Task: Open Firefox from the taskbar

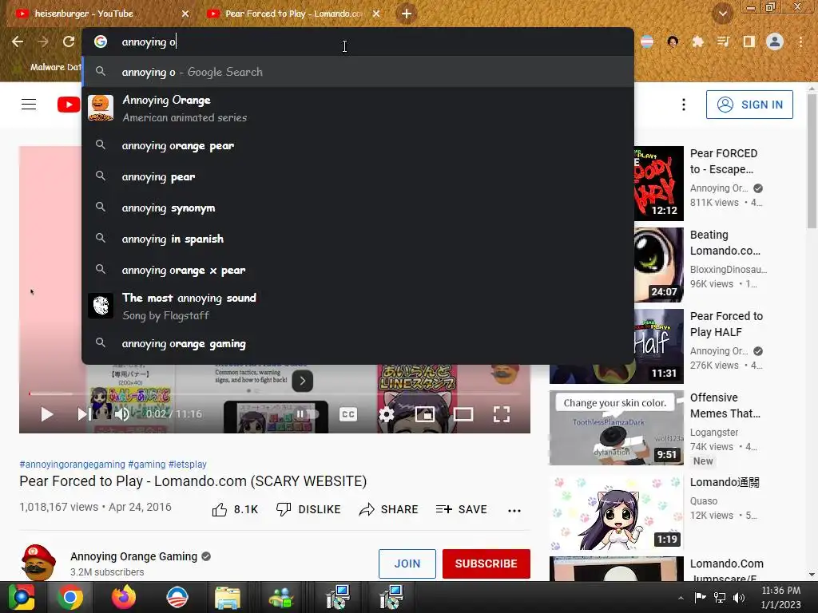Action: pyautogui.click(x=124, y=597)
